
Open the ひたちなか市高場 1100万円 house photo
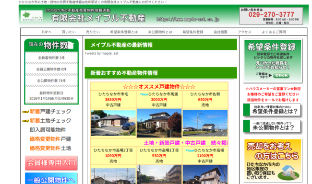[205, 174]
